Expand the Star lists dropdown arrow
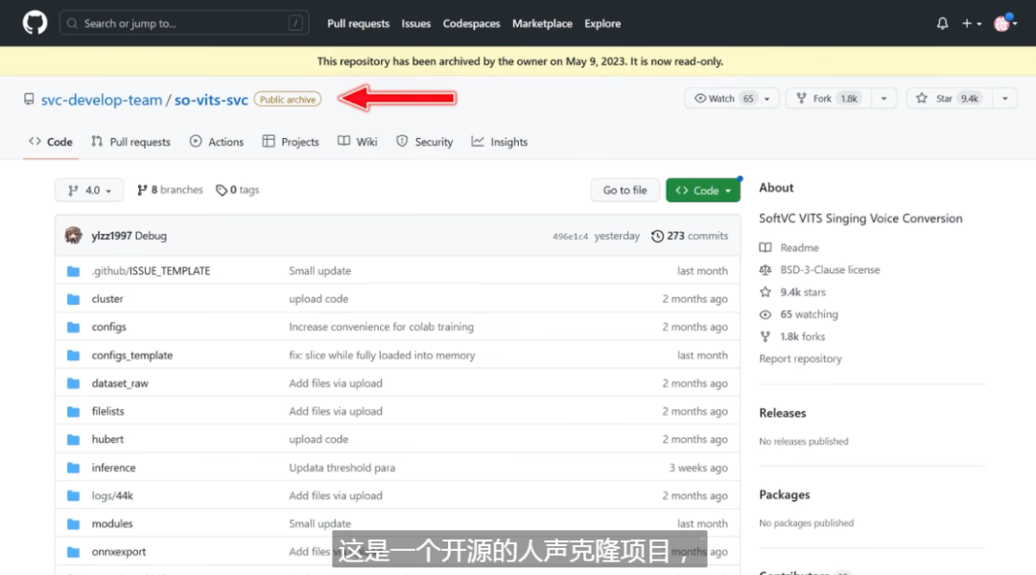The image size is (1036, 575). 1005,99
